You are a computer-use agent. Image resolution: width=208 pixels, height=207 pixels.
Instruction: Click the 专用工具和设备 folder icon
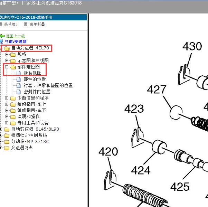[x=13, y=123]
